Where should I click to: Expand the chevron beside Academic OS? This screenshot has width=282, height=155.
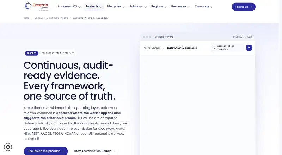tap(80, 7)
